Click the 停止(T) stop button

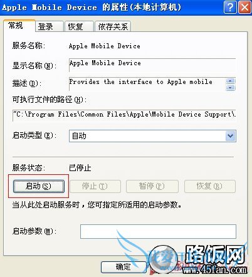(x=95, y=186)
